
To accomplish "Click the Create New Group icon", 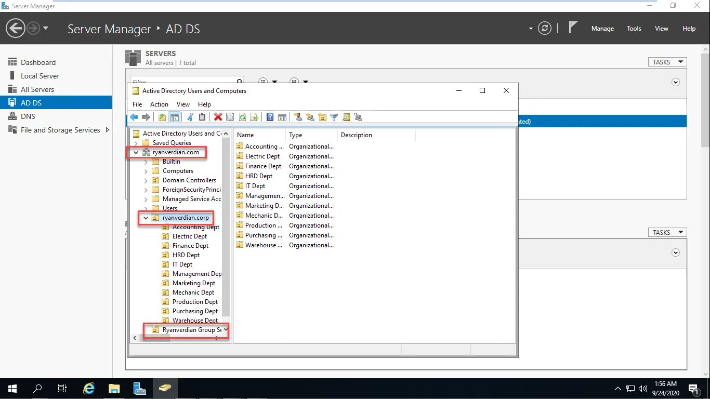I will click(x=310, y=117).
